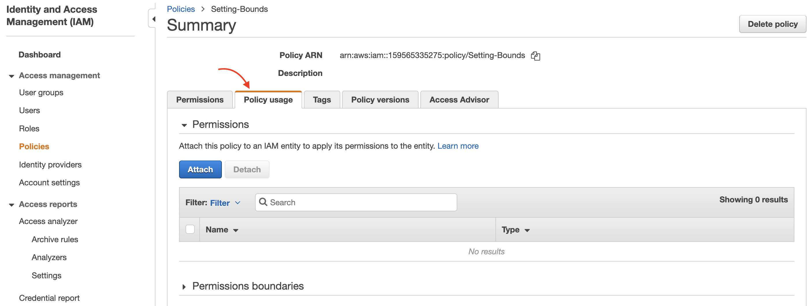
Task: Open Access analyzer in the sidebar
Action: coord(48,221)
